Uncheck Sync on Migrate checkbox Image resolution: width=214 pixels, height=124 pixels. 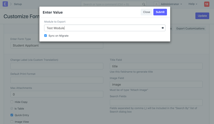point(46,36)
